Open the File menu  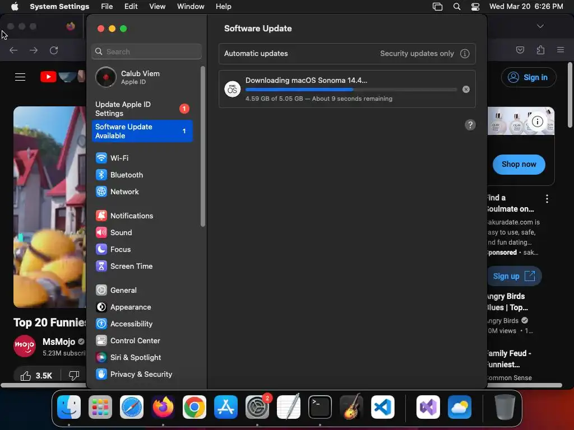coord(107,7)
